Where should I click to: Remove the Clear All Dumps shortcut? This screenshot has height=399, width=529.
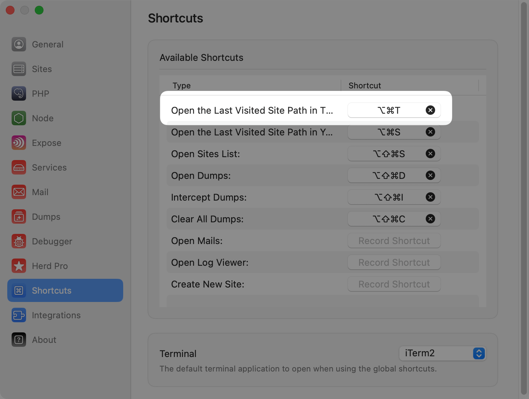click(x=430, y=219)
